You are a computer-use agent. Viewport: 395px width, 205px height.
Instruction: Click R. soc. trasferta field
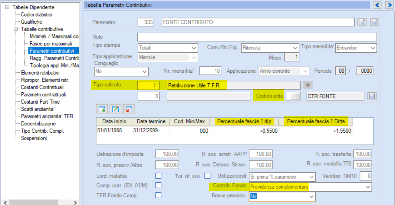tap(363, 154)
